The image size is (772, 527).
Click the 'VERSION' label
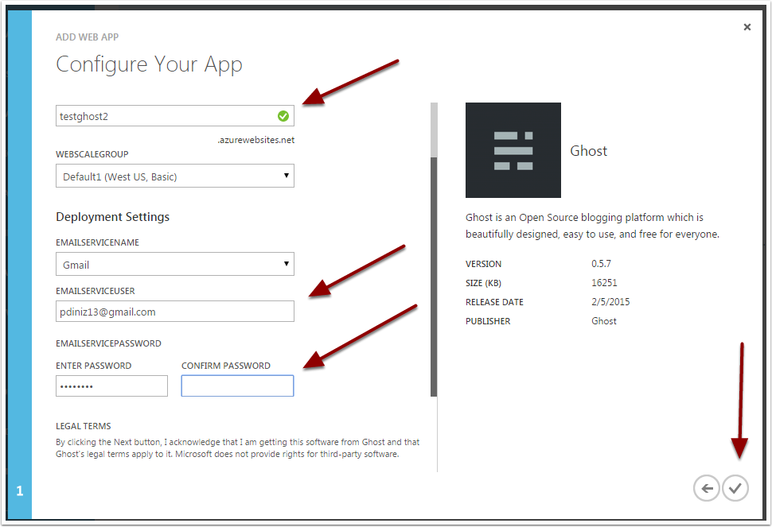point(483,264)
